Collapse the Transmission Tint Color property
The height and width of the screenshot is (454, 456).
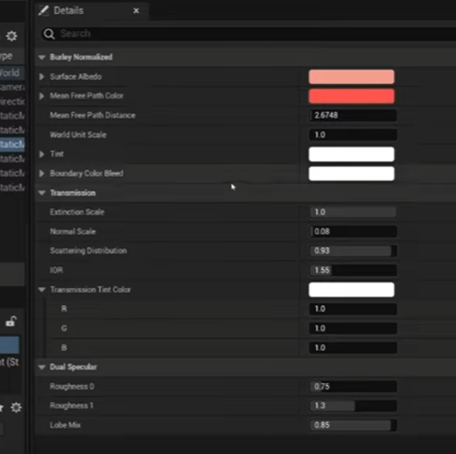pyautogui.click(x=41, y=289)
